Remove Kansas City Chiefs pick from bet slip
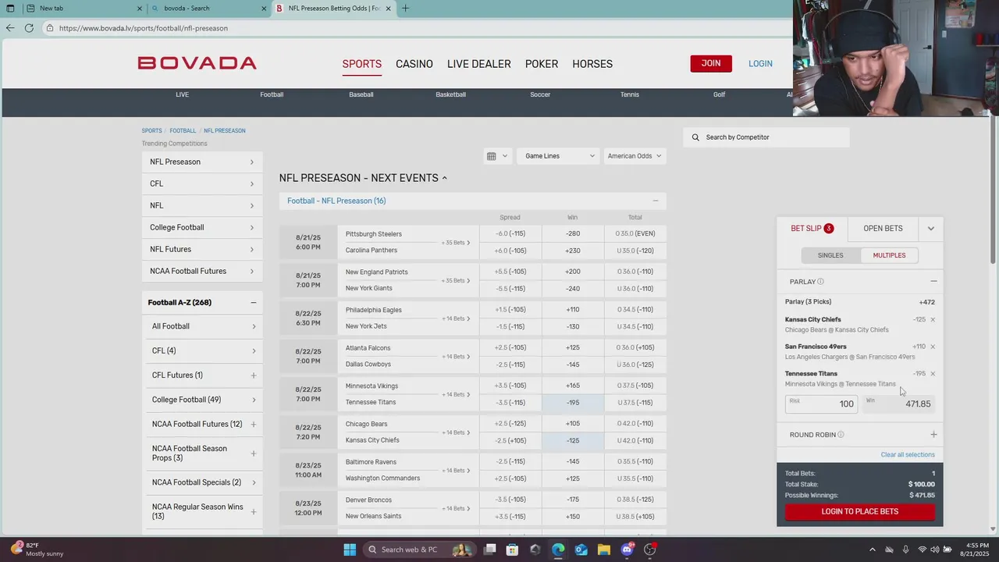999x562 pixels. click(x=932, y=320)
